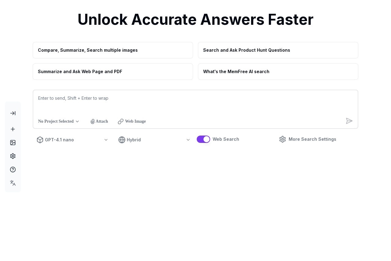
Task: Open the image gallery sidebar icon
Action: pyautogui.click(x=13, y=143)
